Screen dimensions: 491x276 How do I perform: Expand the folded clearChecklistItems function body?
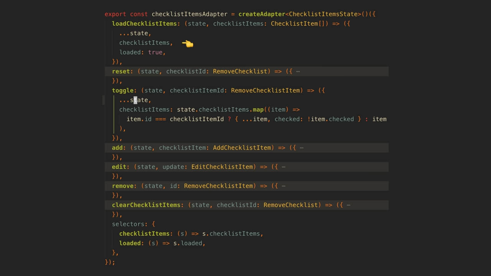pyautogui.click(x=348, y=205)
